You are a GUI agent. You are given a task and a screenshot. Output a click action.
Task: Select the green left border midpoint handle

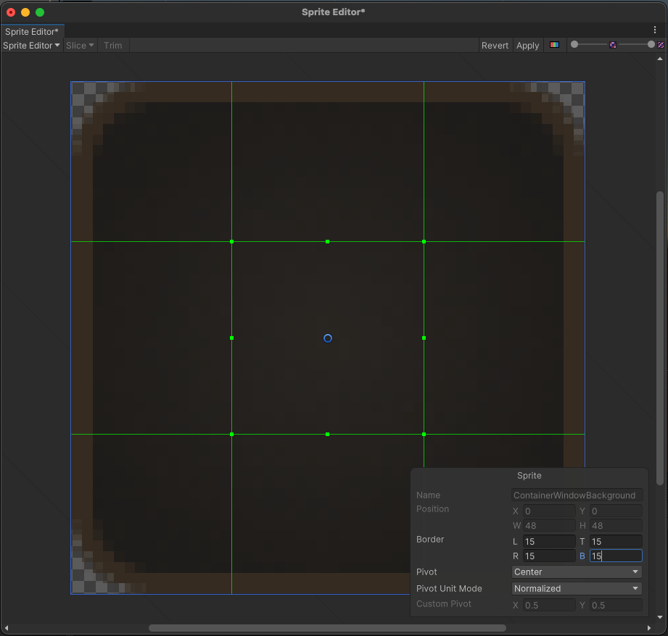231,338
